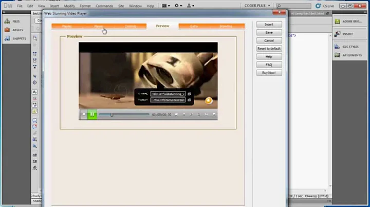Open the CSS STYLES panel
This screenshot has height=207, width=370.
pyautogui.click(x=346, y=47)
